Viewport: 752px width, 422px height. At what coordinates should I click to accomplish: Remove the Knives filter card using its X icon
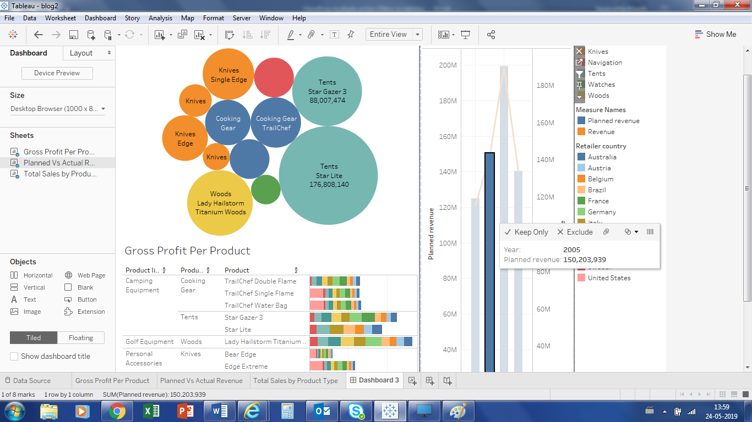[579, 51]
